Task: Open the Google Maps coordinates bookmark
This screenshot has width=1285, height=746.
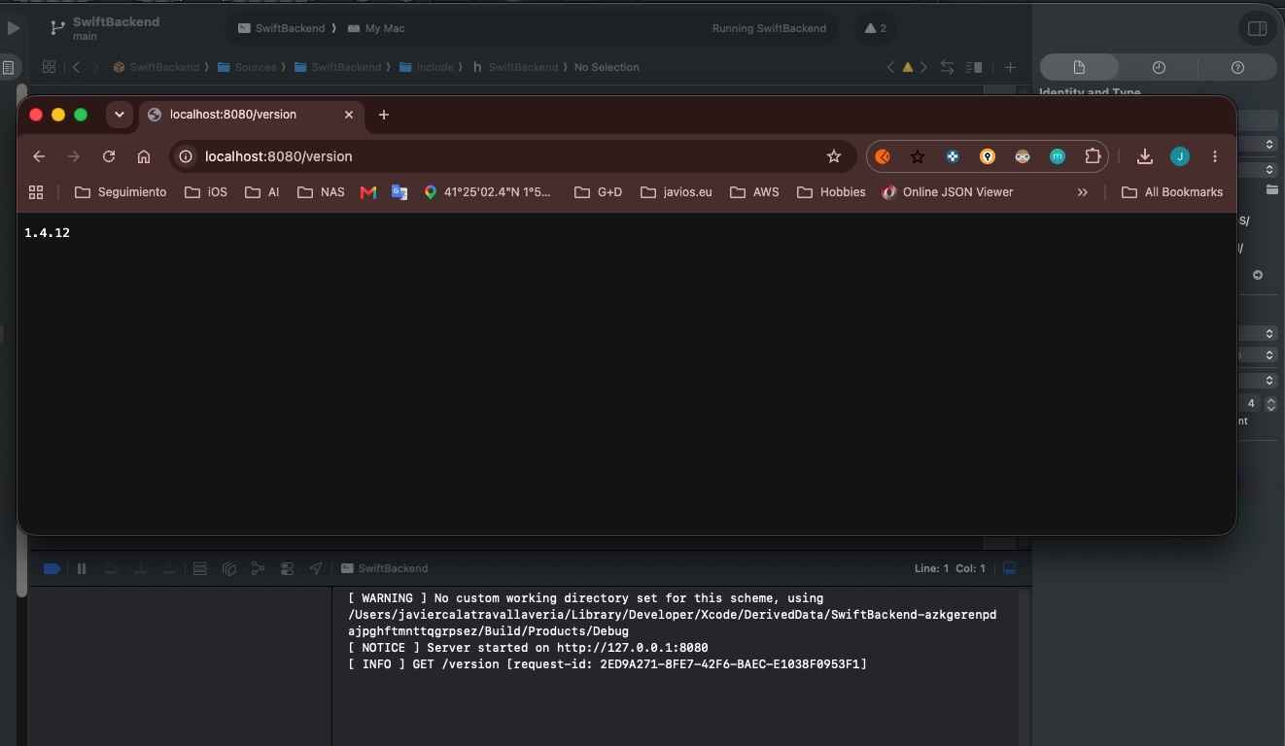Action: click(487, 192)
